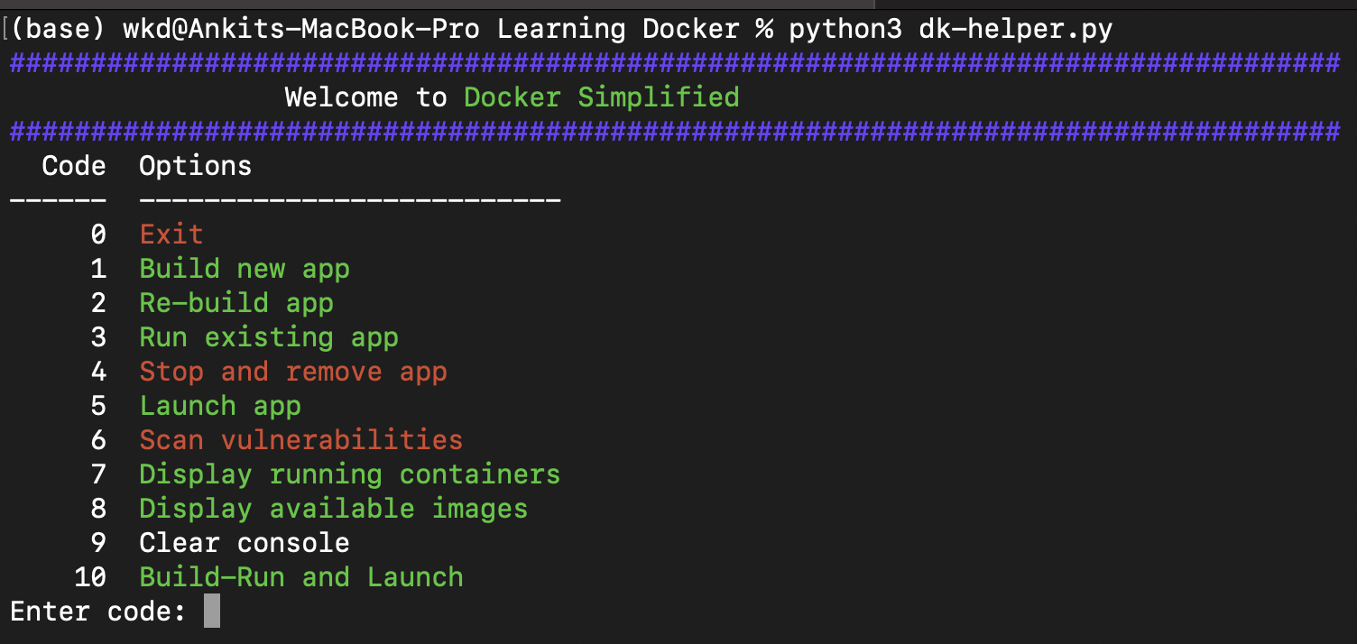
Task: Click the 'Code' column header
Action: [74, 166]
